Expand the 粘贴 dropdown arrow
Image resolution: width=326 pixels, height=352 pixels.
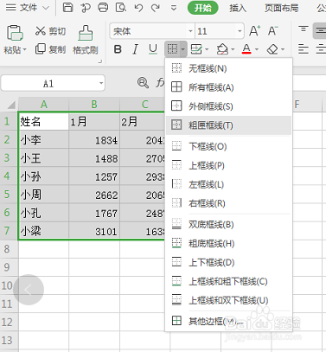[25, 50]
